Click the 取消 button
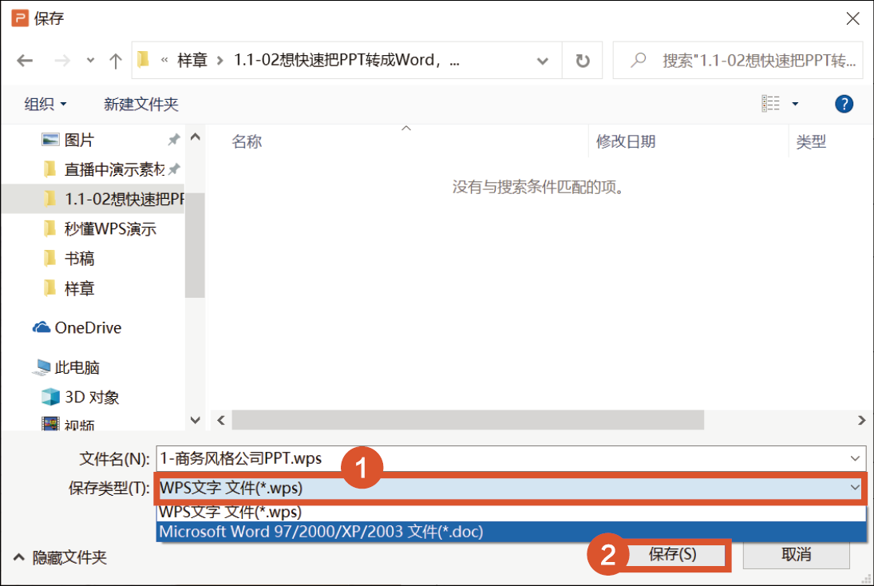The width and height of the screenshot is (874, 586). click(x=796, y=555)
